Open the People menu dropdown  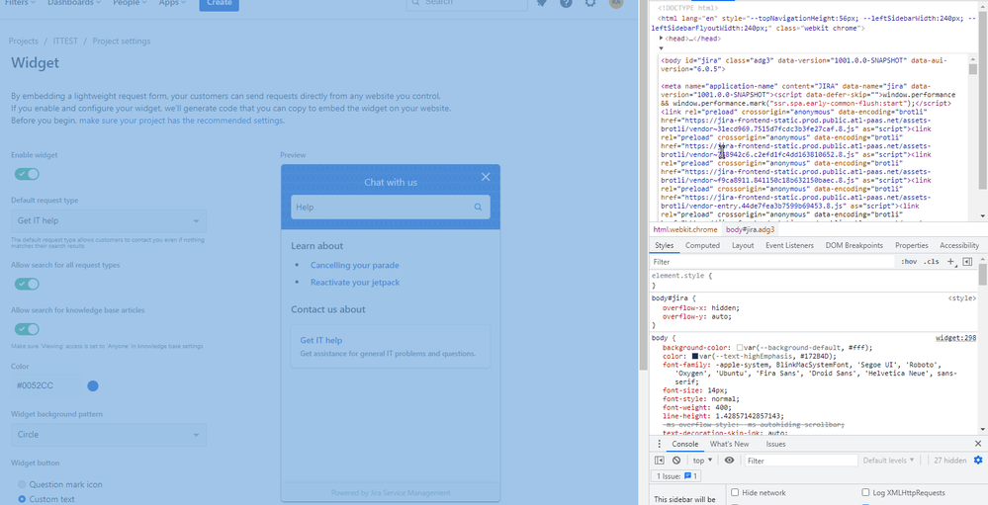click(130, 3)
